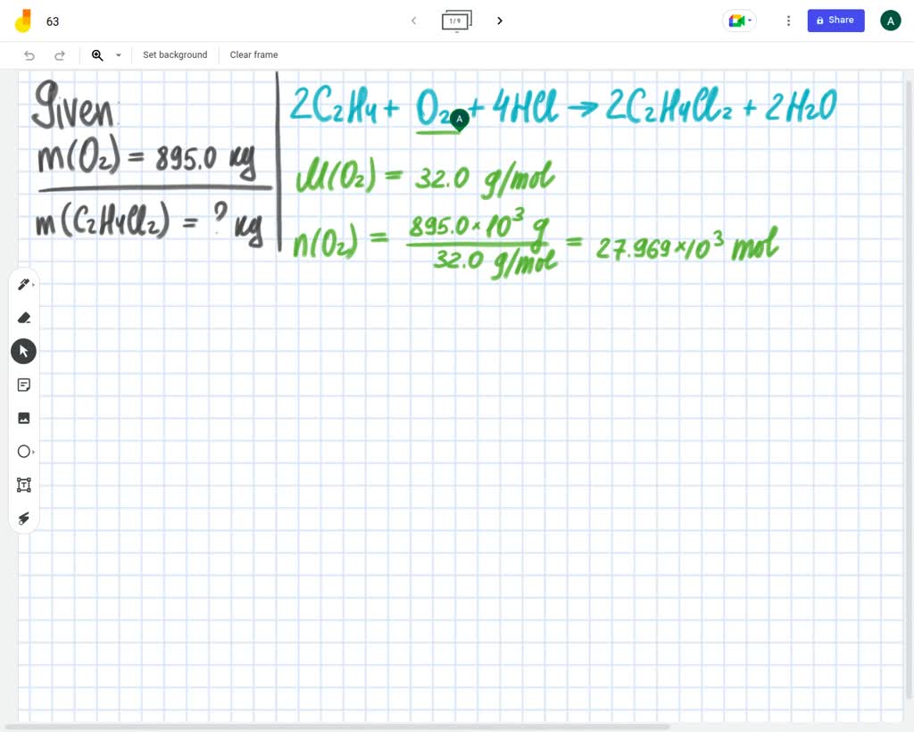The image size is (914, 732).
Task: Select the Shape tool
Action: click(x=23, y=451)
